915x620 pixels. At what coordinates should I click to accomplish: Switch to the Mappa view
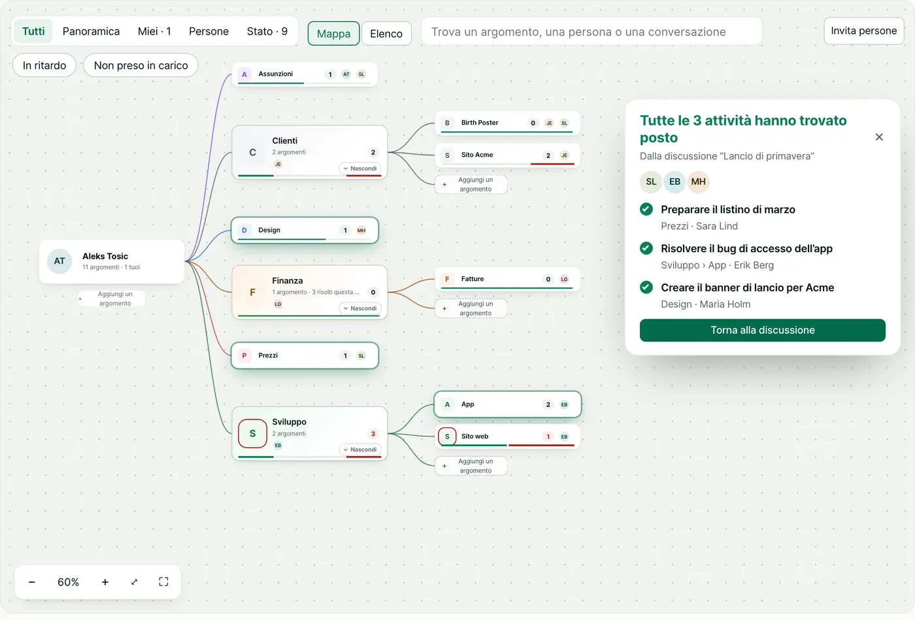pyautogui.click(x=333, y=34)
